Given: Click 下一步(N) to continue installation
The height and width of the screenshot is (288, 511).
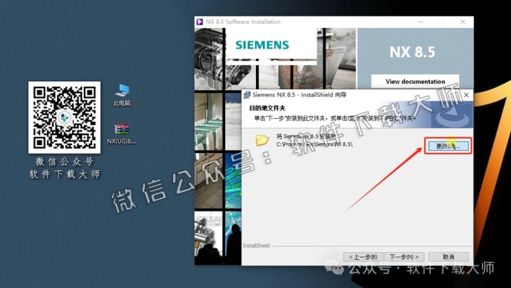Looking at the screenshot, I should pos(405,256).
